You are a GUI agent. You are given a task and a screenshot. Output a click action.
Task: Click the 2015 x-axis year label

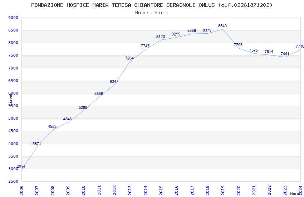click(161, 190)
